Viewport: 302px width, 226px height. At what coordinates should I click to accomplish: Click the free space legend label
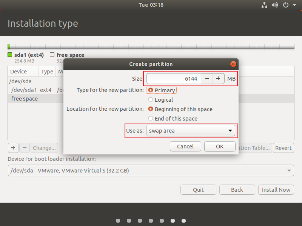71,55
